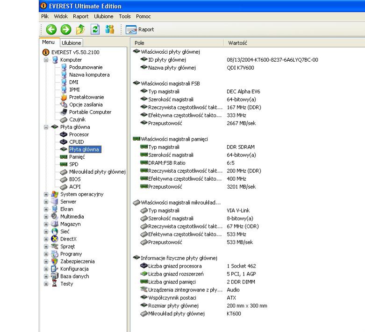Viewport: 365px width, 332px height.
Task: Expand the Ekran tree node
Action: 46,209
